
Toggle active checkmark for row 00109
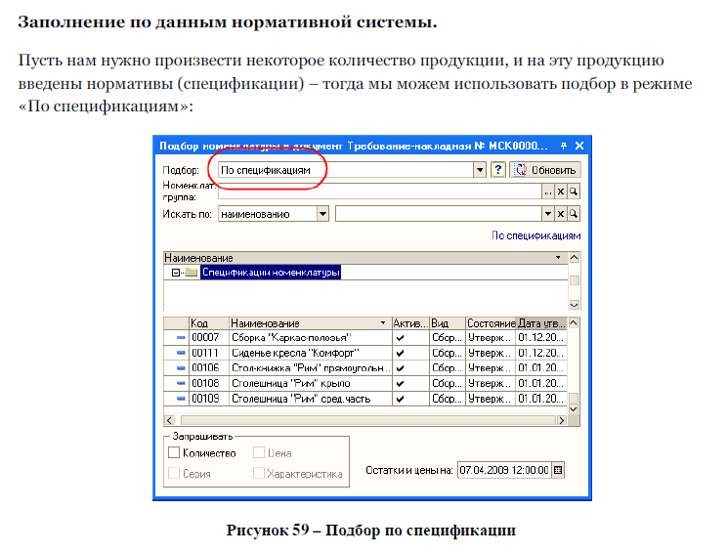[x=400, y=399]
